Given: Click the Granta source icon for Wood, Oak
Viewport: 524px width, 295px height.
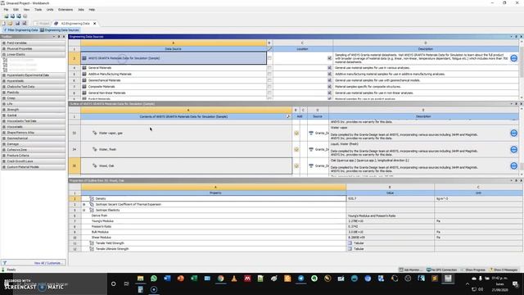Looking at the screenshot, I should 311,166.
